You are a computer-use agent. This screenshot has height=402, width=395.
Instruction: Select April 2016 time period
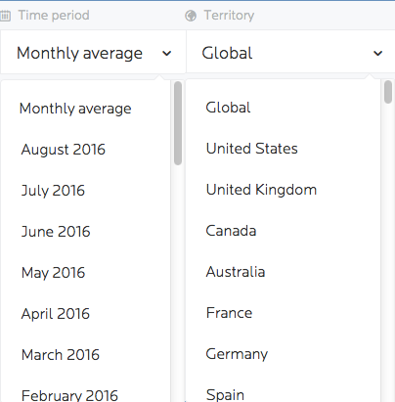coord(56,314)
